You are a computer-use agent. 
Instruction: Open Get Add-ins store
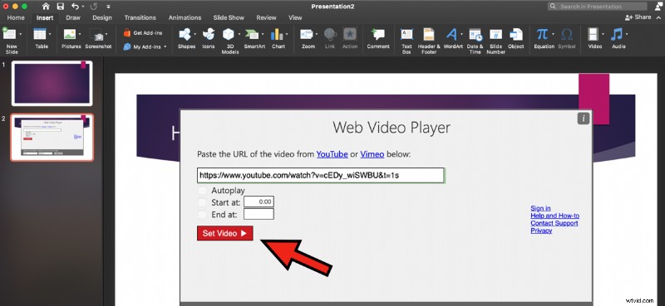point(143,32)
